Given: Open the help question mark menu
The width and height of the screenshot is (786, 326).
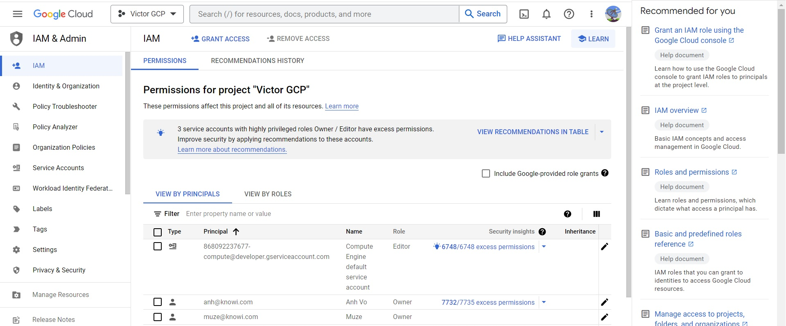Looking at the screenshot, I should pos(569,14).
